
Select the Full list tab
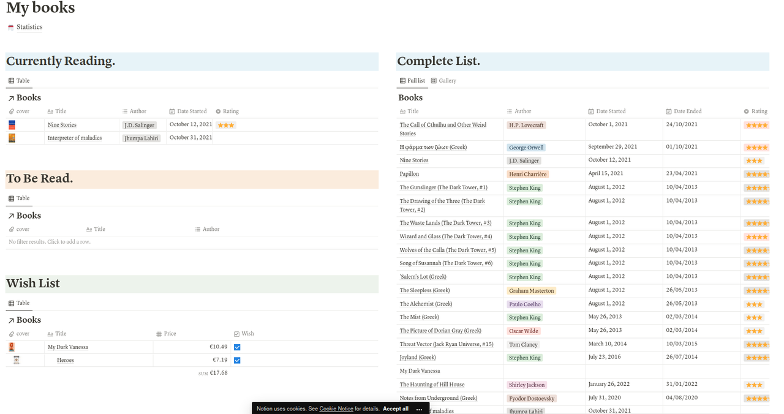[x=412, y=81]
